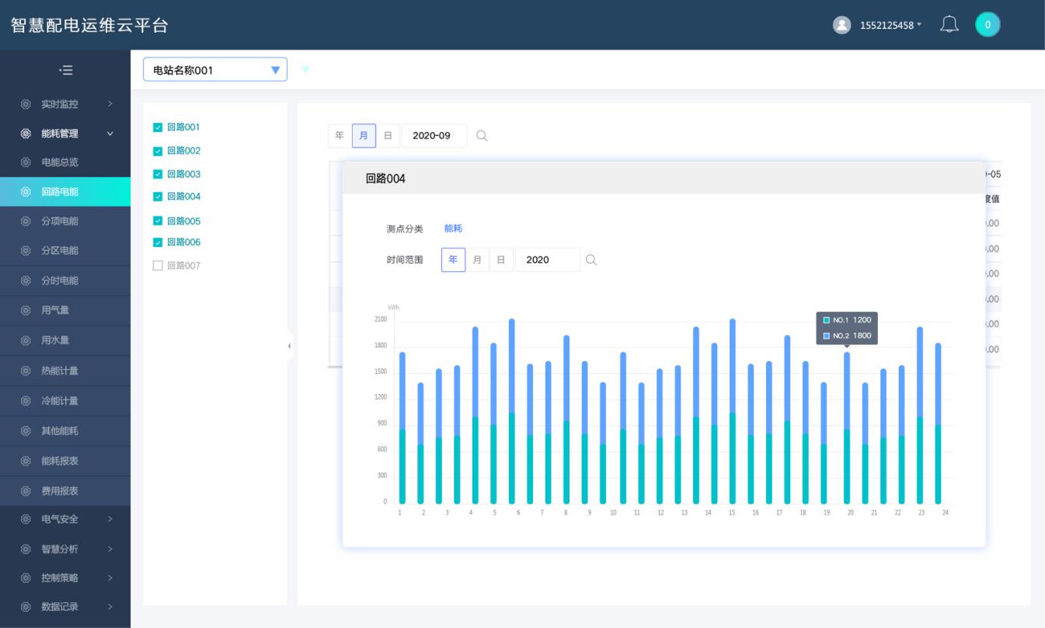
Task: Click the 2020-09 date input field
Action: pos(434,135)
